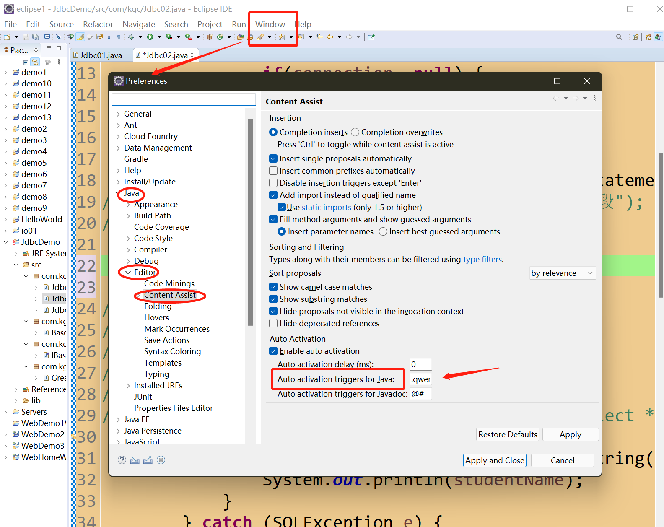The height and width of the screenshot is (527, 664).
Task: Open the Refactor menu
Action: coord(98,24)
